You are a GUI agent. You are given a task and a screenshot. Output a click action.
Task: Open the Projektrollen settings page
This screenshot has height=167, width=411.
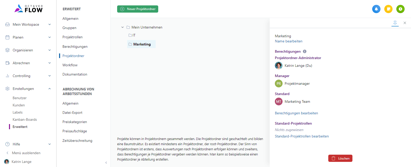tap(72, 37)
